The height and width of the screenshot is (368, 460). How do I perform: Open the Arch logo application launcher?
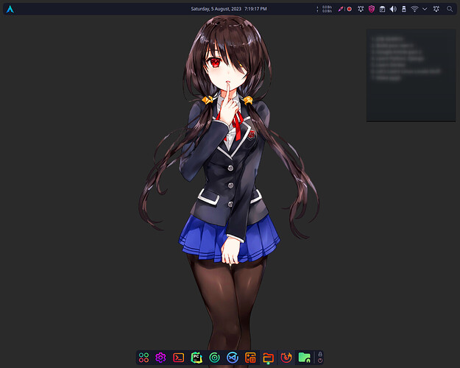[x=10, y=9]
